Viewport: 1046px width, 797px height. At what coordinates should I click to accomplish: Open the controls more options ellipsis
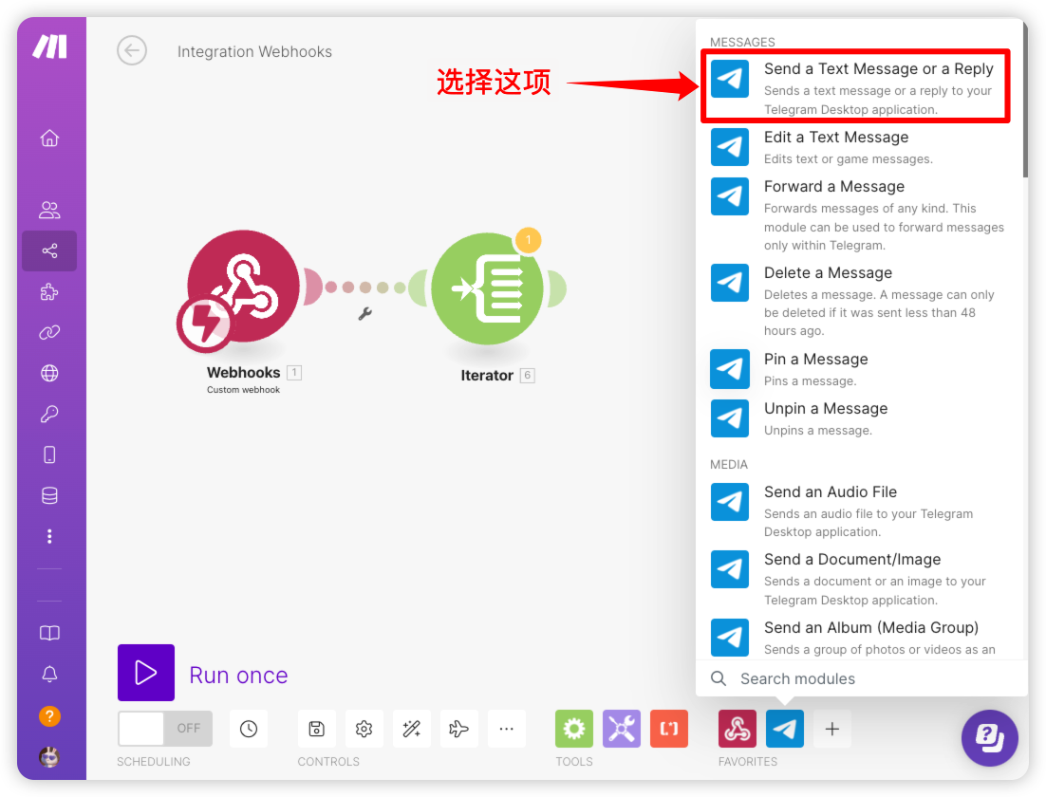[506, 729]
